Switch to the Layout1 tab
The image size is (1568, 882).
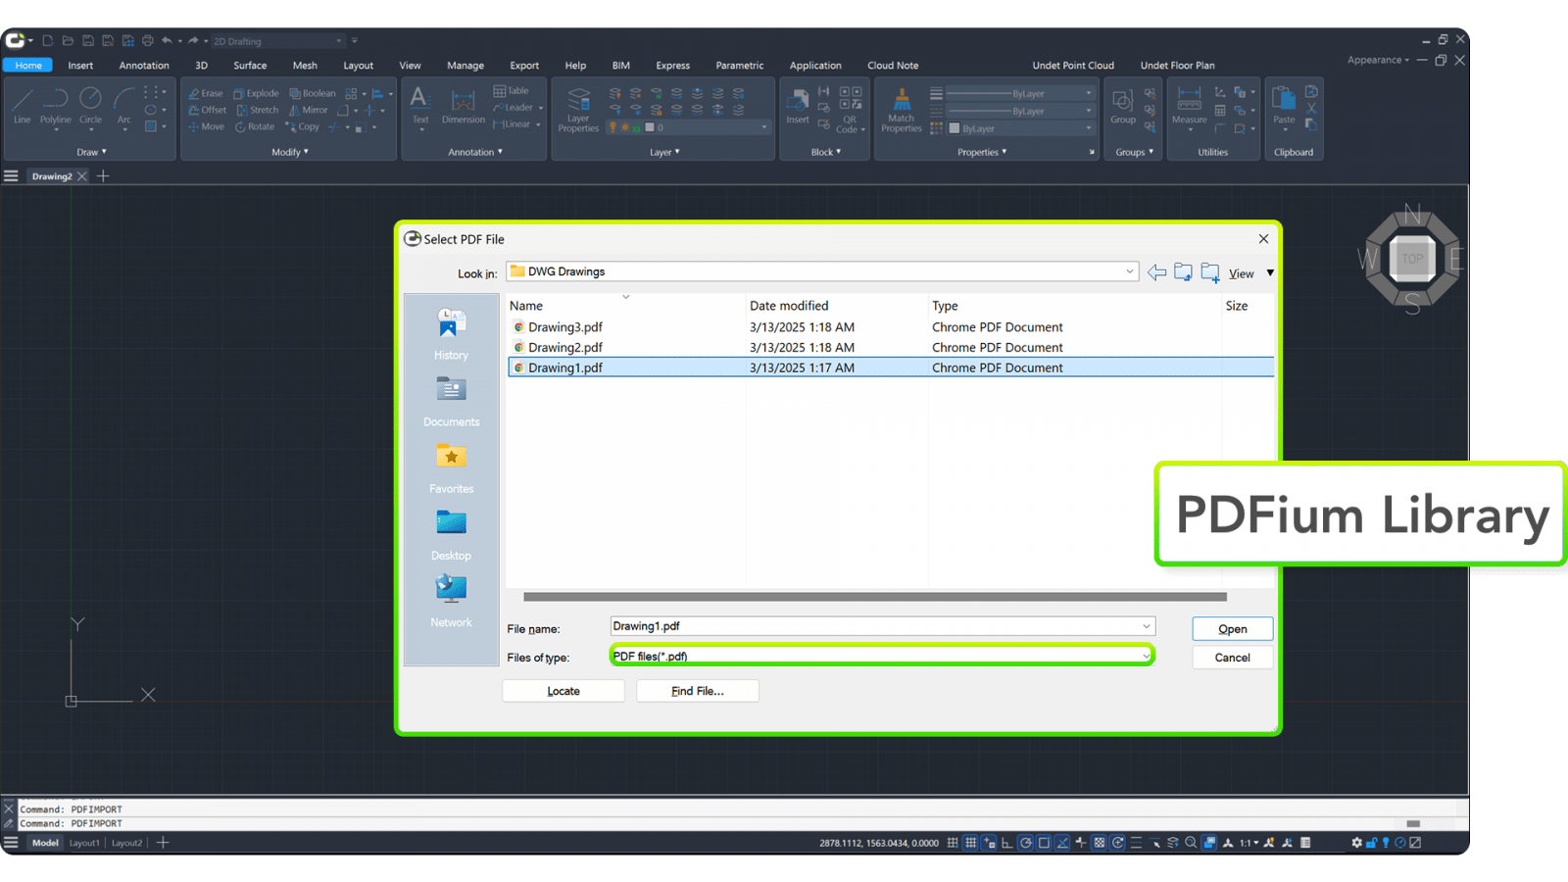coord(84,843)
